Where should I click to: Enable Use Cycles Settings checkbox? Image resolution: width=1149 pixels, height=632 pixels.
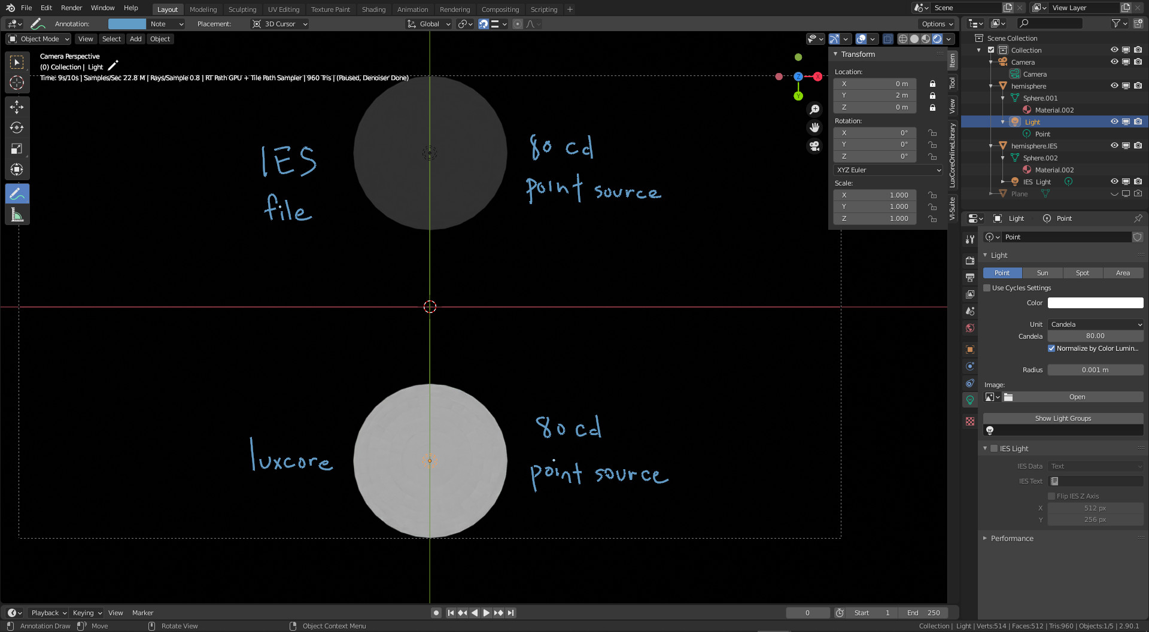pos(987,288)
